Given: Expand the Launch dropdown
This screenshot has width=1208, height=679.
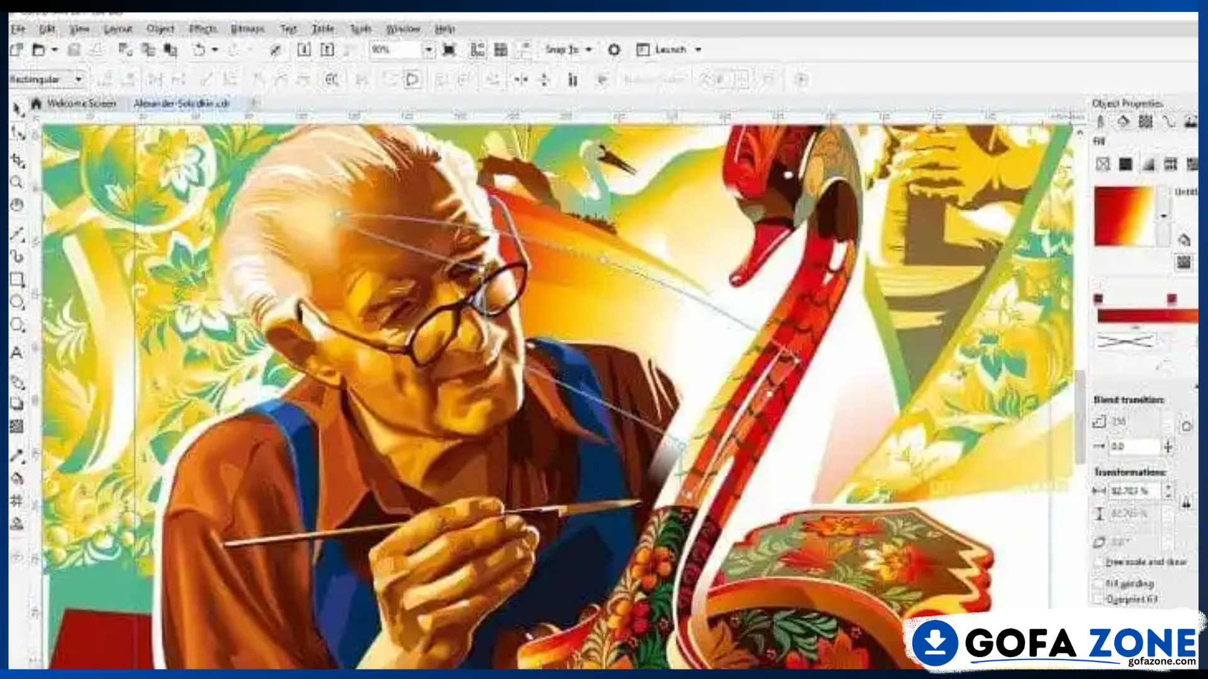Looking at the screenshot, I should [698, 50].
